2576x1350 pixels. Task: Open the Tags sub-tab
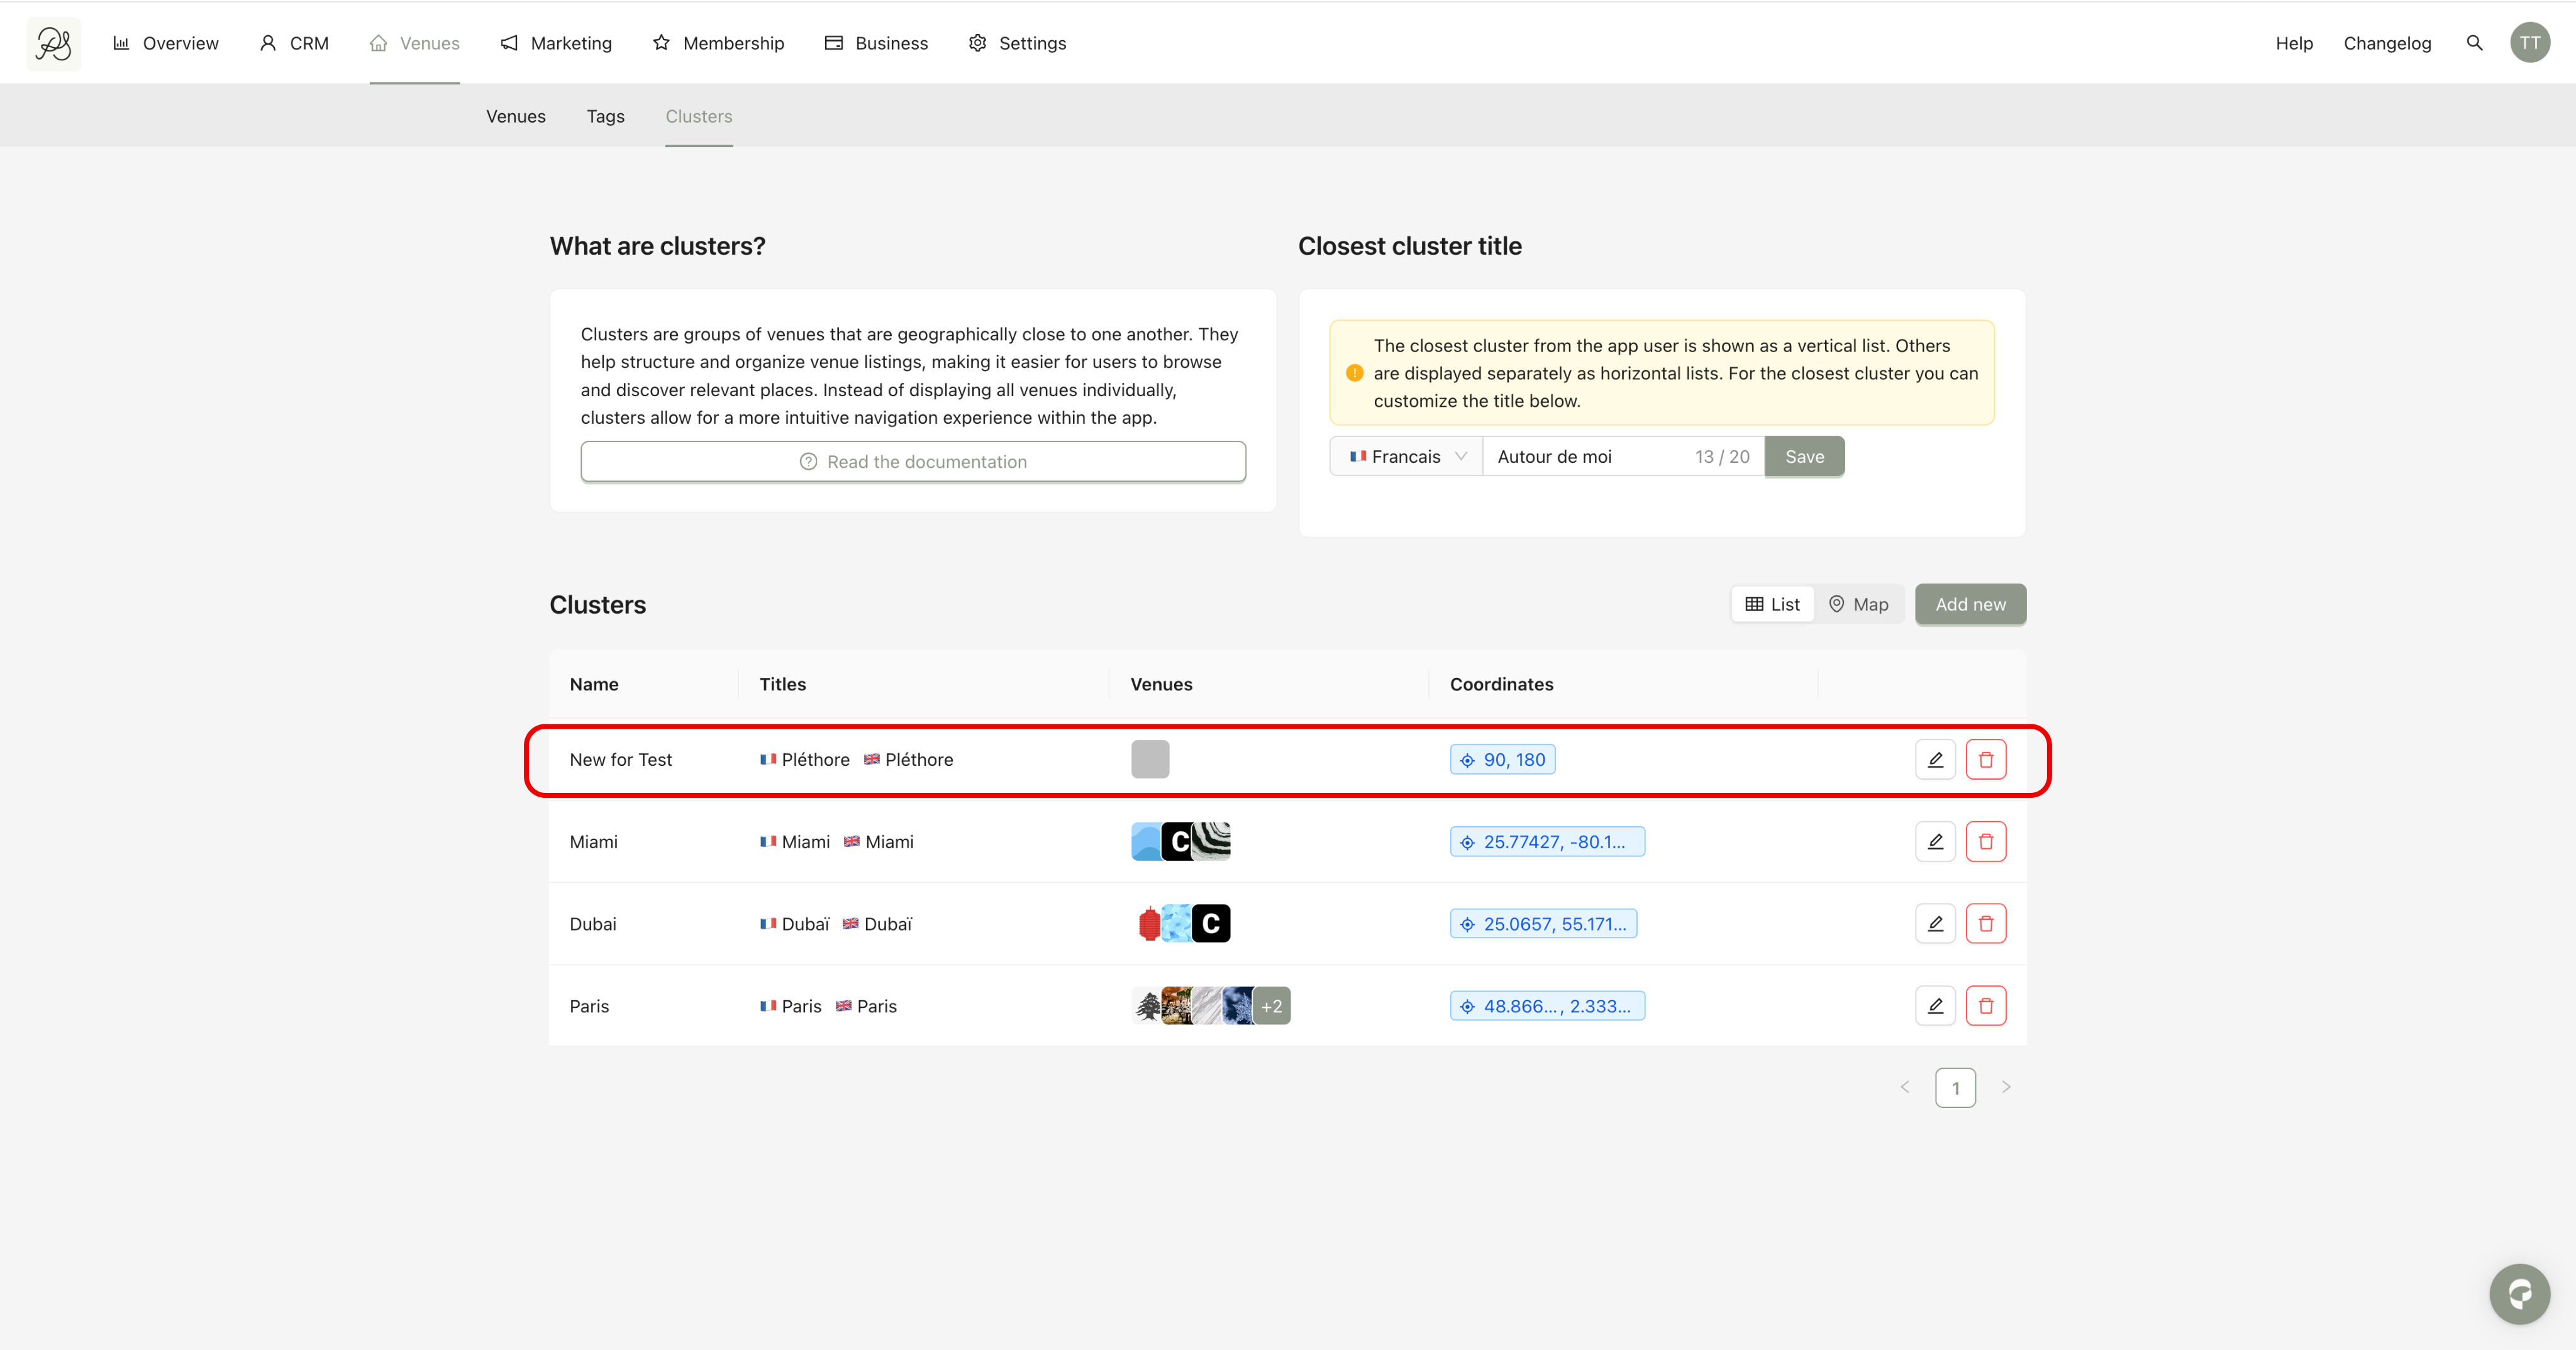pos(605,116)
